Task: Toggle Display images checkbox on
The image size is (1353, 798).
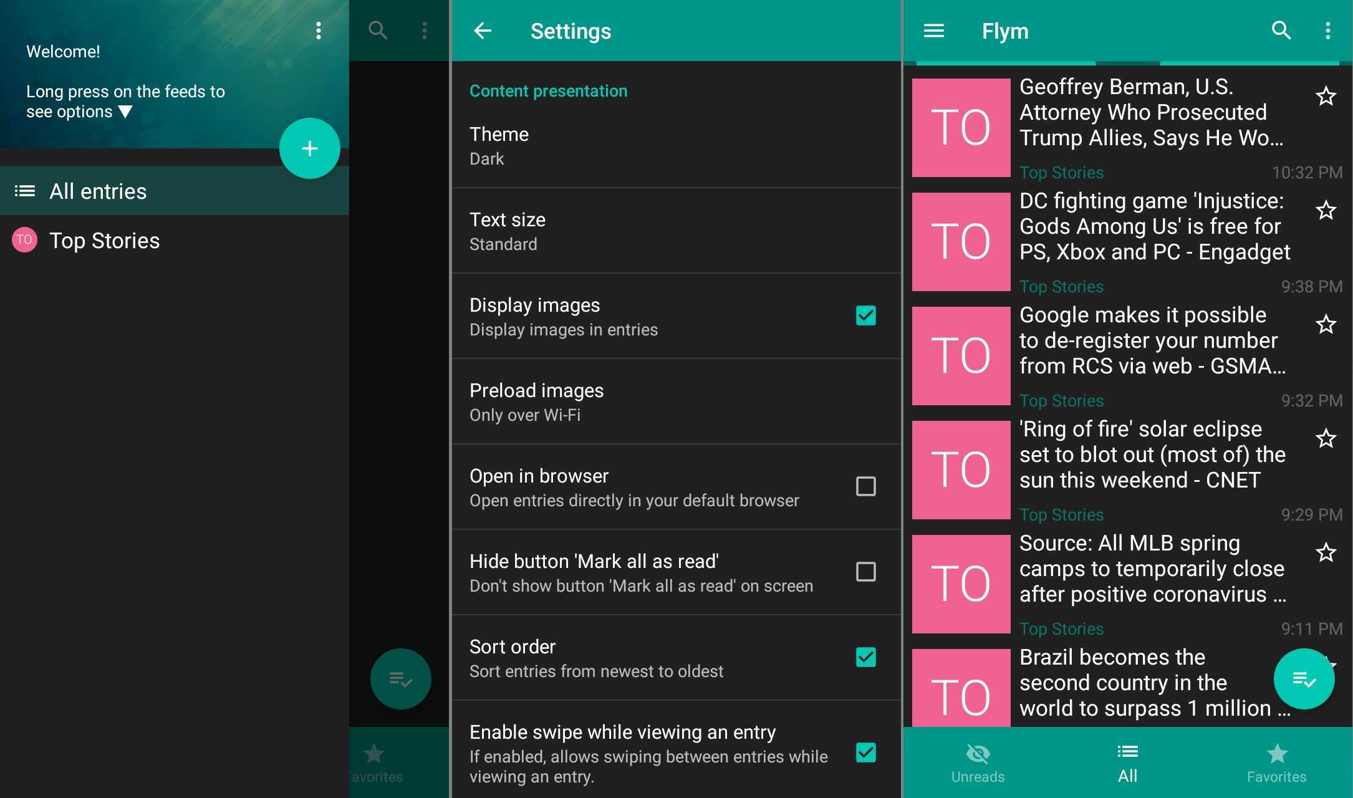Action: (865, 315)
